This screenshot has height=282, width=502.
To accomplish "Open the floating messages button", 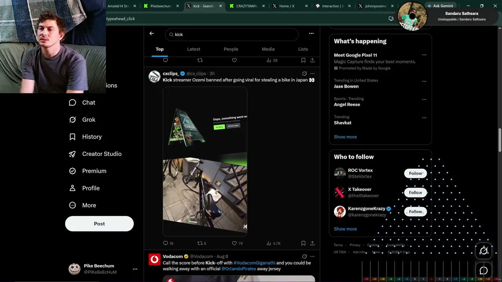I will pos(484,271).
